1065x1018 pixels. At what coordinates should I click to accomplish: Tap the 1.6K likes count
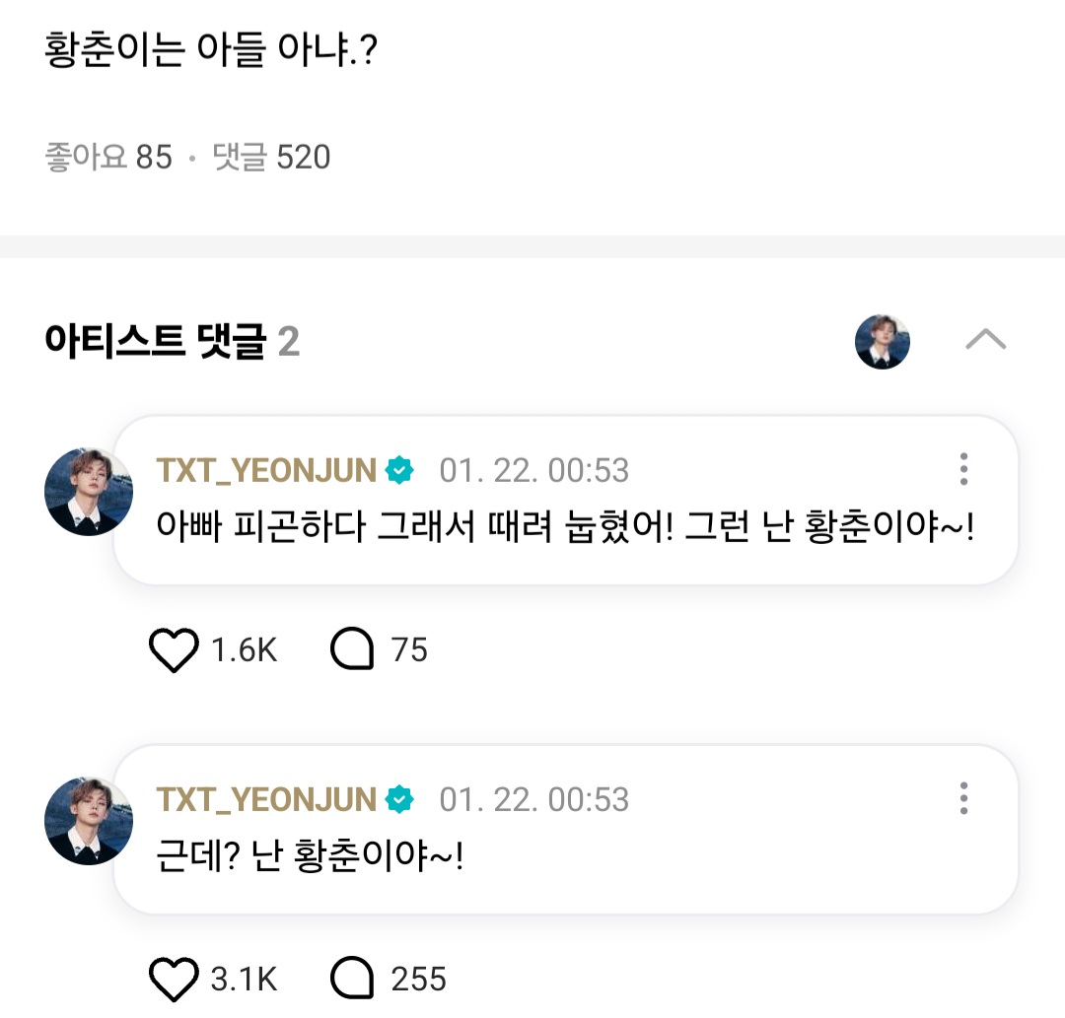click(244, 650)
